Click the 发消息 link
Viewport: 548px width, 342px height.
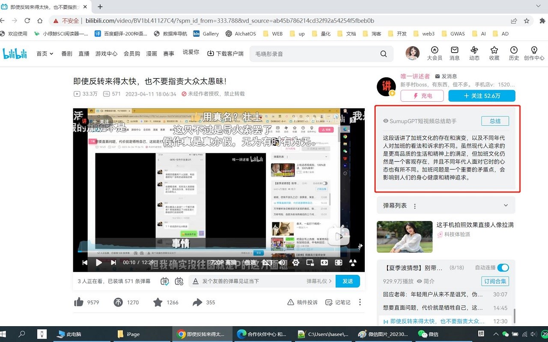tap(446, 76)
